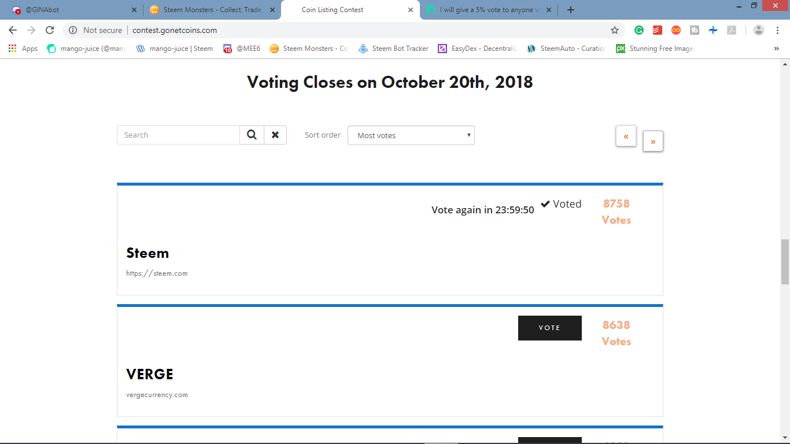The width and height of the screenshot is (790, 444).
Task: Click the page vertical scrollbar thumb
Action: pos(785,261)
